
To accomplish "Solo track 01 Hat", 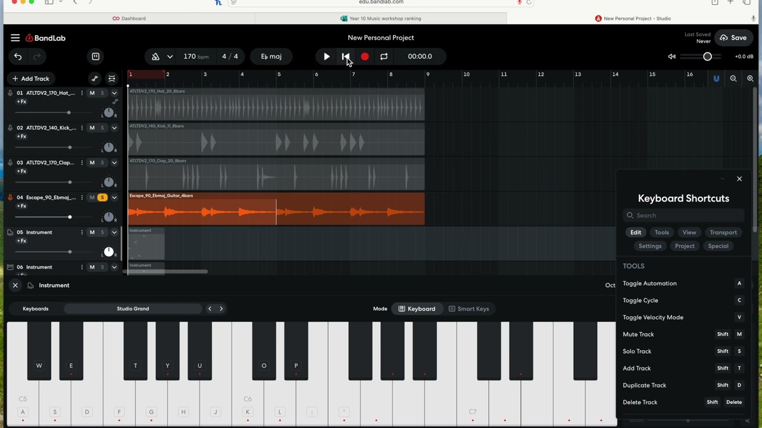I will [x=102, y=93].
